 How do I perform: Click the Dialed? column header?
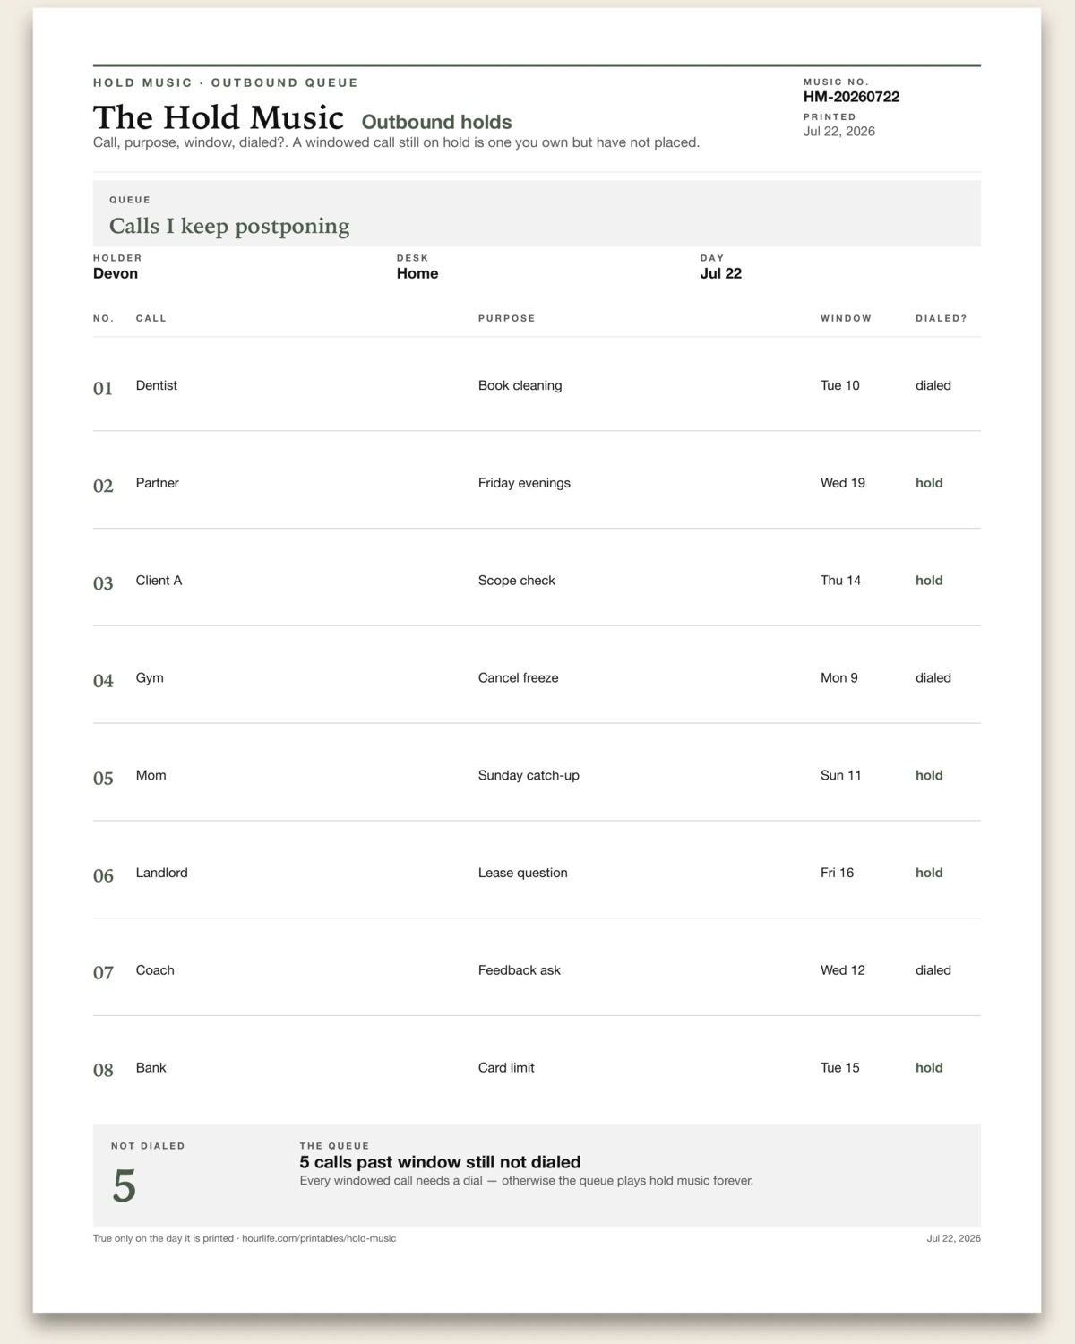point(941,318)
